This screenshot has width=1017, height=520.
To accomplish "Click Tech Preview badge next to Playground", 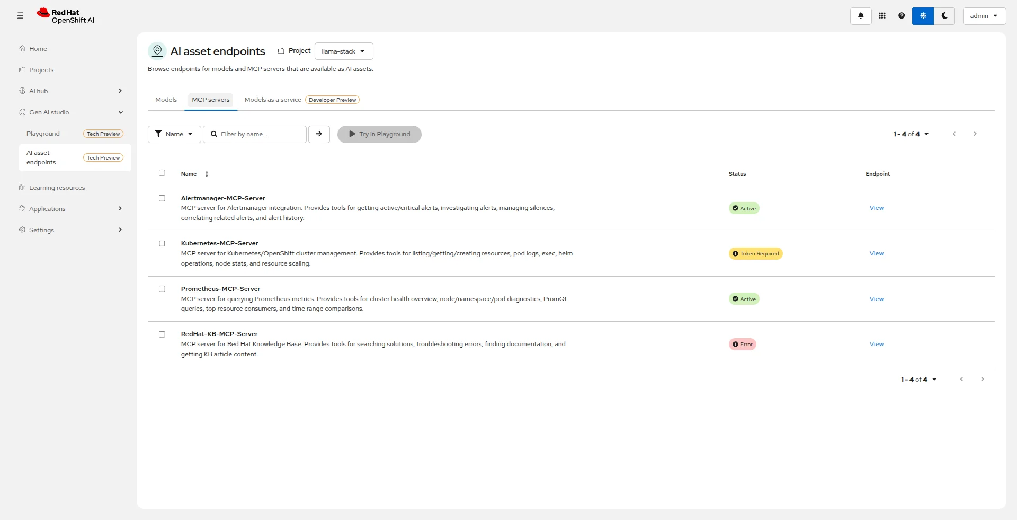I will 103,134.
